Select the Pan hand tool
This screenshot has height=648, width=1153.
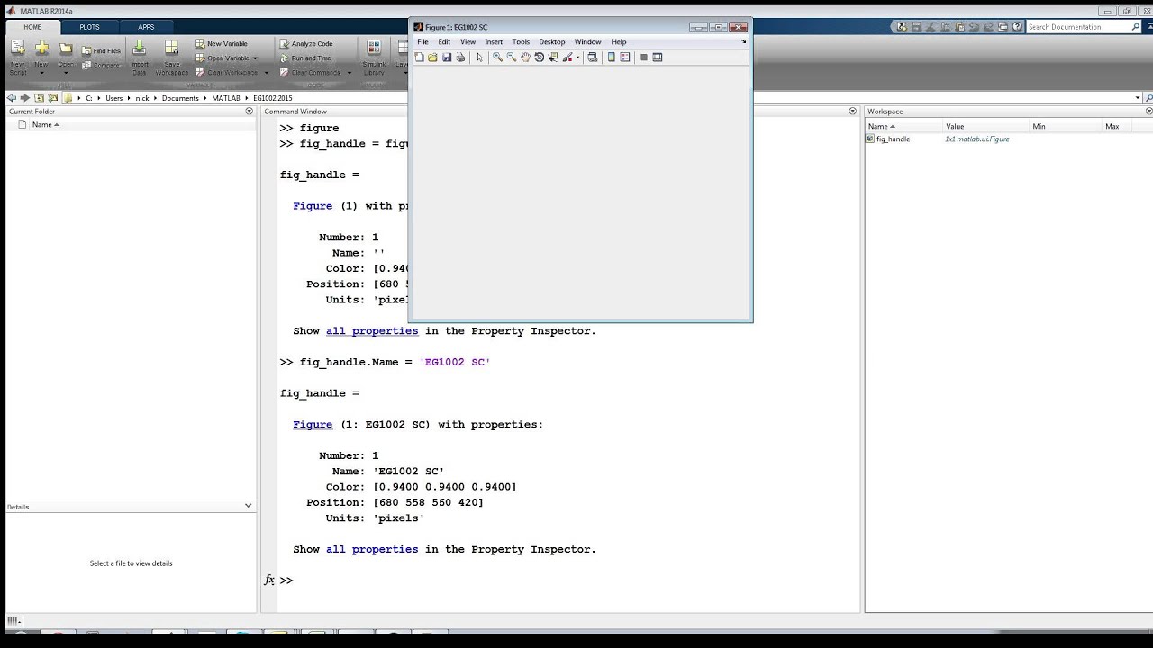pyautogui.click(x=525, y=58)
